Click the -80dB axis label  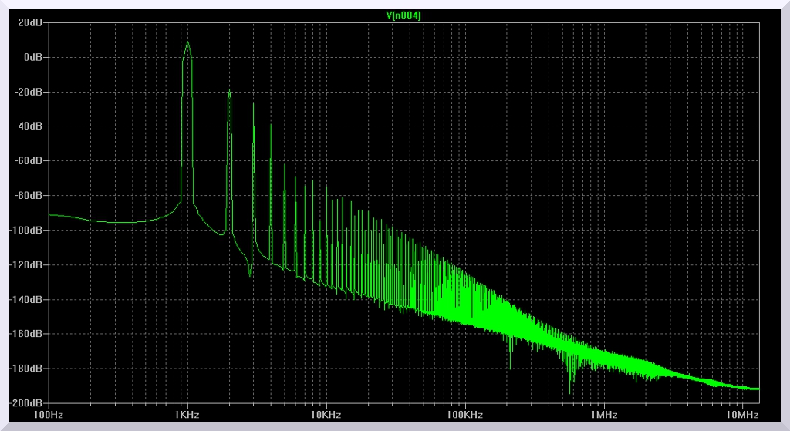pyautogui.click(x=30, y=195)
